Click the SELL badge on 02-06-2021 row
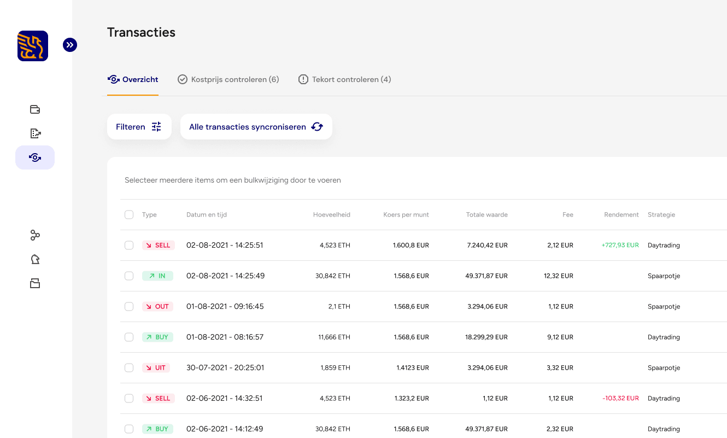This screenshot has height=438, width=727. click(158, 399)
